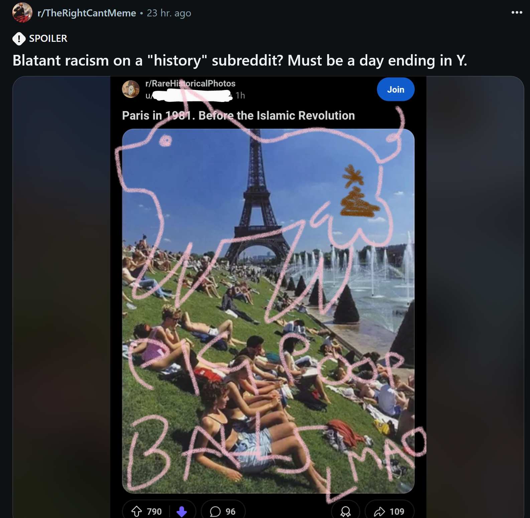
Task: Open r/RareHistoricalPhotos community name
Action: (190, 83)
